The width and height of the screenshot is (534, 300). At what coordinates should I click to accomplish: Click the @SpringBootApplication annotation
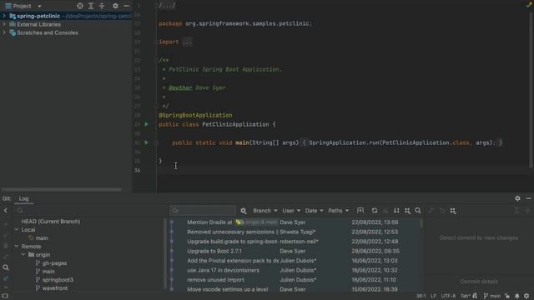click(195, 115)
